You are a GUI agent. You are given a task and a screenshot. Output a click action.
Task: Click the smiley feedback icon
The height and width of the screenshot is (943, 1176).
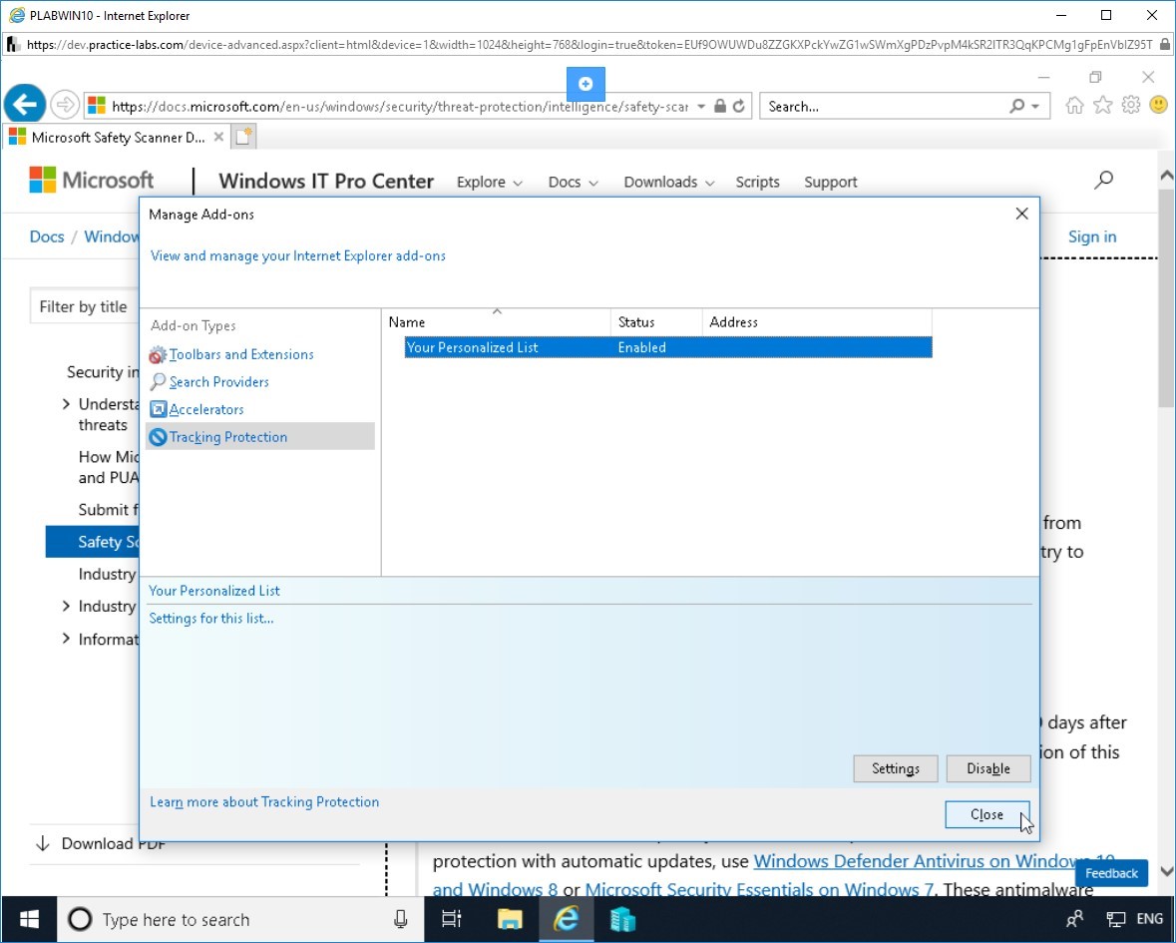tap(1158, 105)
